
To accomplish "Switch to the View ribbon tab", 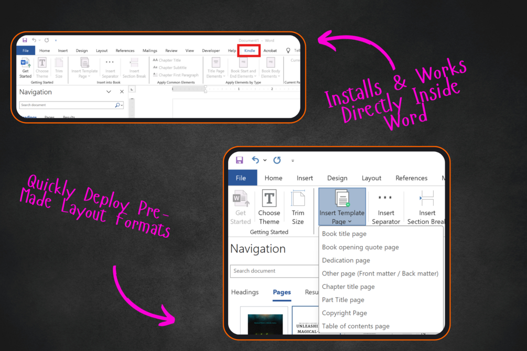I will (189, 51).
